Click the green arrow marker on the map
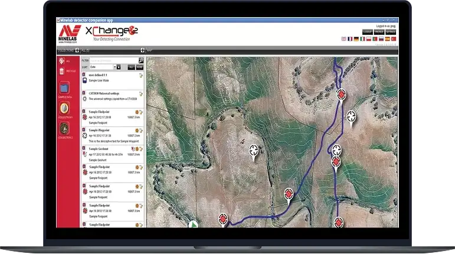Viewport: 455px width, 254px height. 193,224
